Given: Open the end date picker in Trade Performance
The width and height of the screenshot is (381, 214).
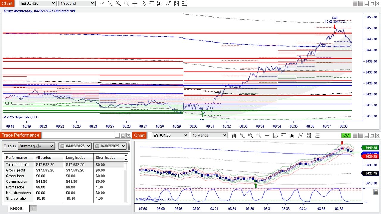Looking at the screenshot, I should click(x=110, y=146).
